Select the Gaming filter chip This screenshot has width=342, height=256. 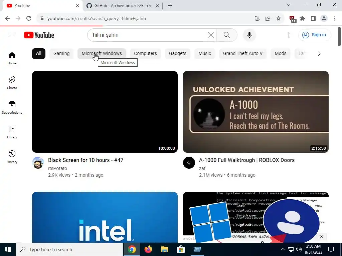pyautogui.click(x=61, y=54)
